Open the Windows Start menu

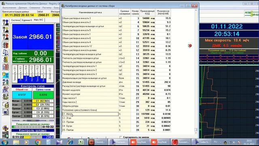(x=4, y=142)
